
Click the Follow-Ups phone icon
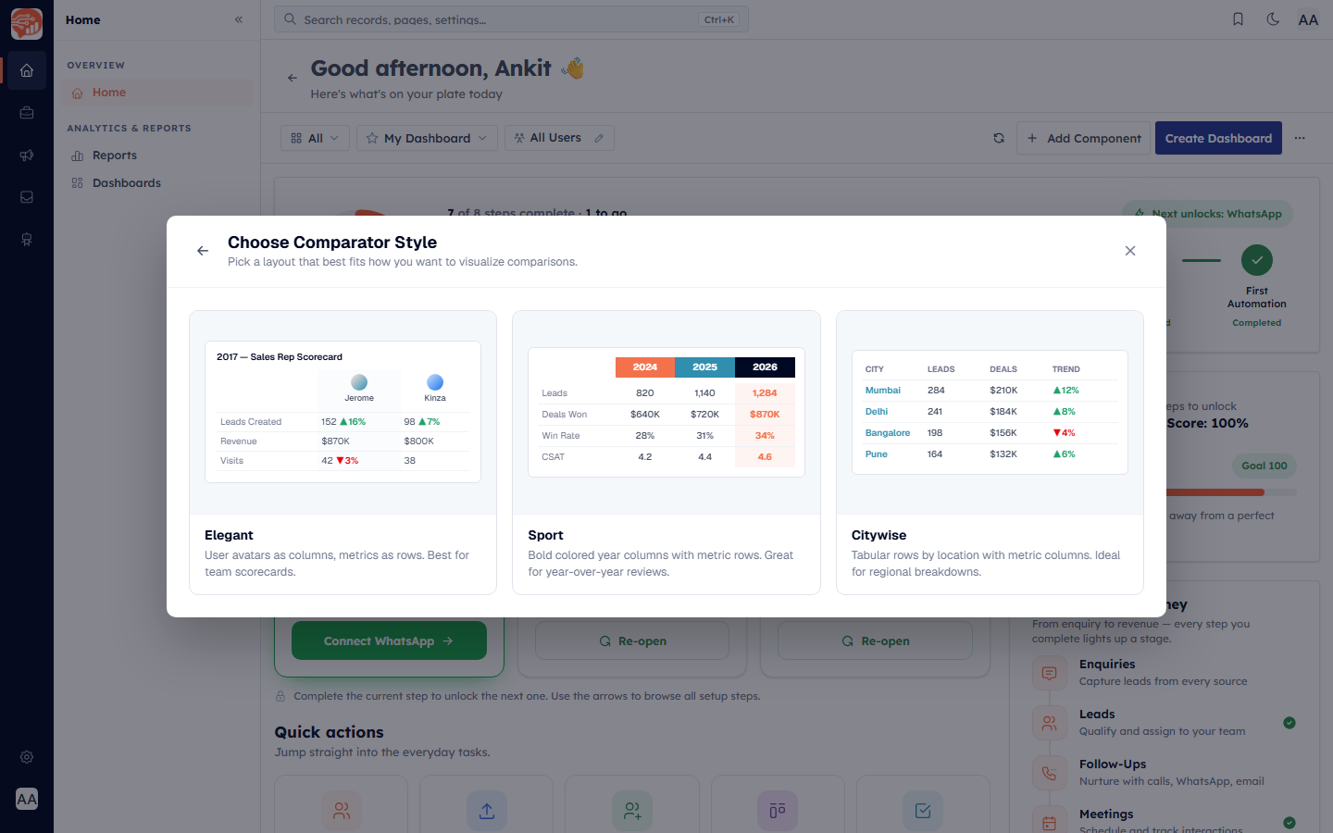click(x=1049, y=773)
